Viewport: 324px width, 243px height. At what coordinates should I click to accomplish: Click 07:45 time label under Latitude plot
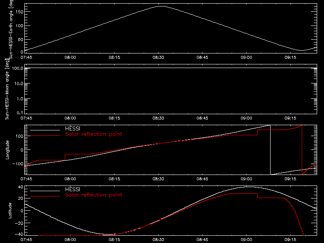point(26,239)
